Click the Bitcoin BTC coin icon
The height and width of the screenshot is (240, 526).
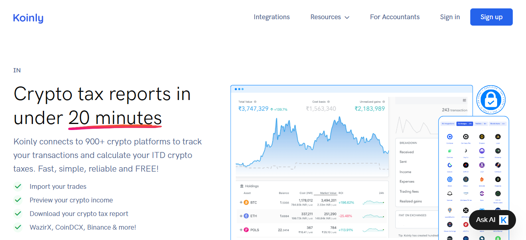(246, 202)
